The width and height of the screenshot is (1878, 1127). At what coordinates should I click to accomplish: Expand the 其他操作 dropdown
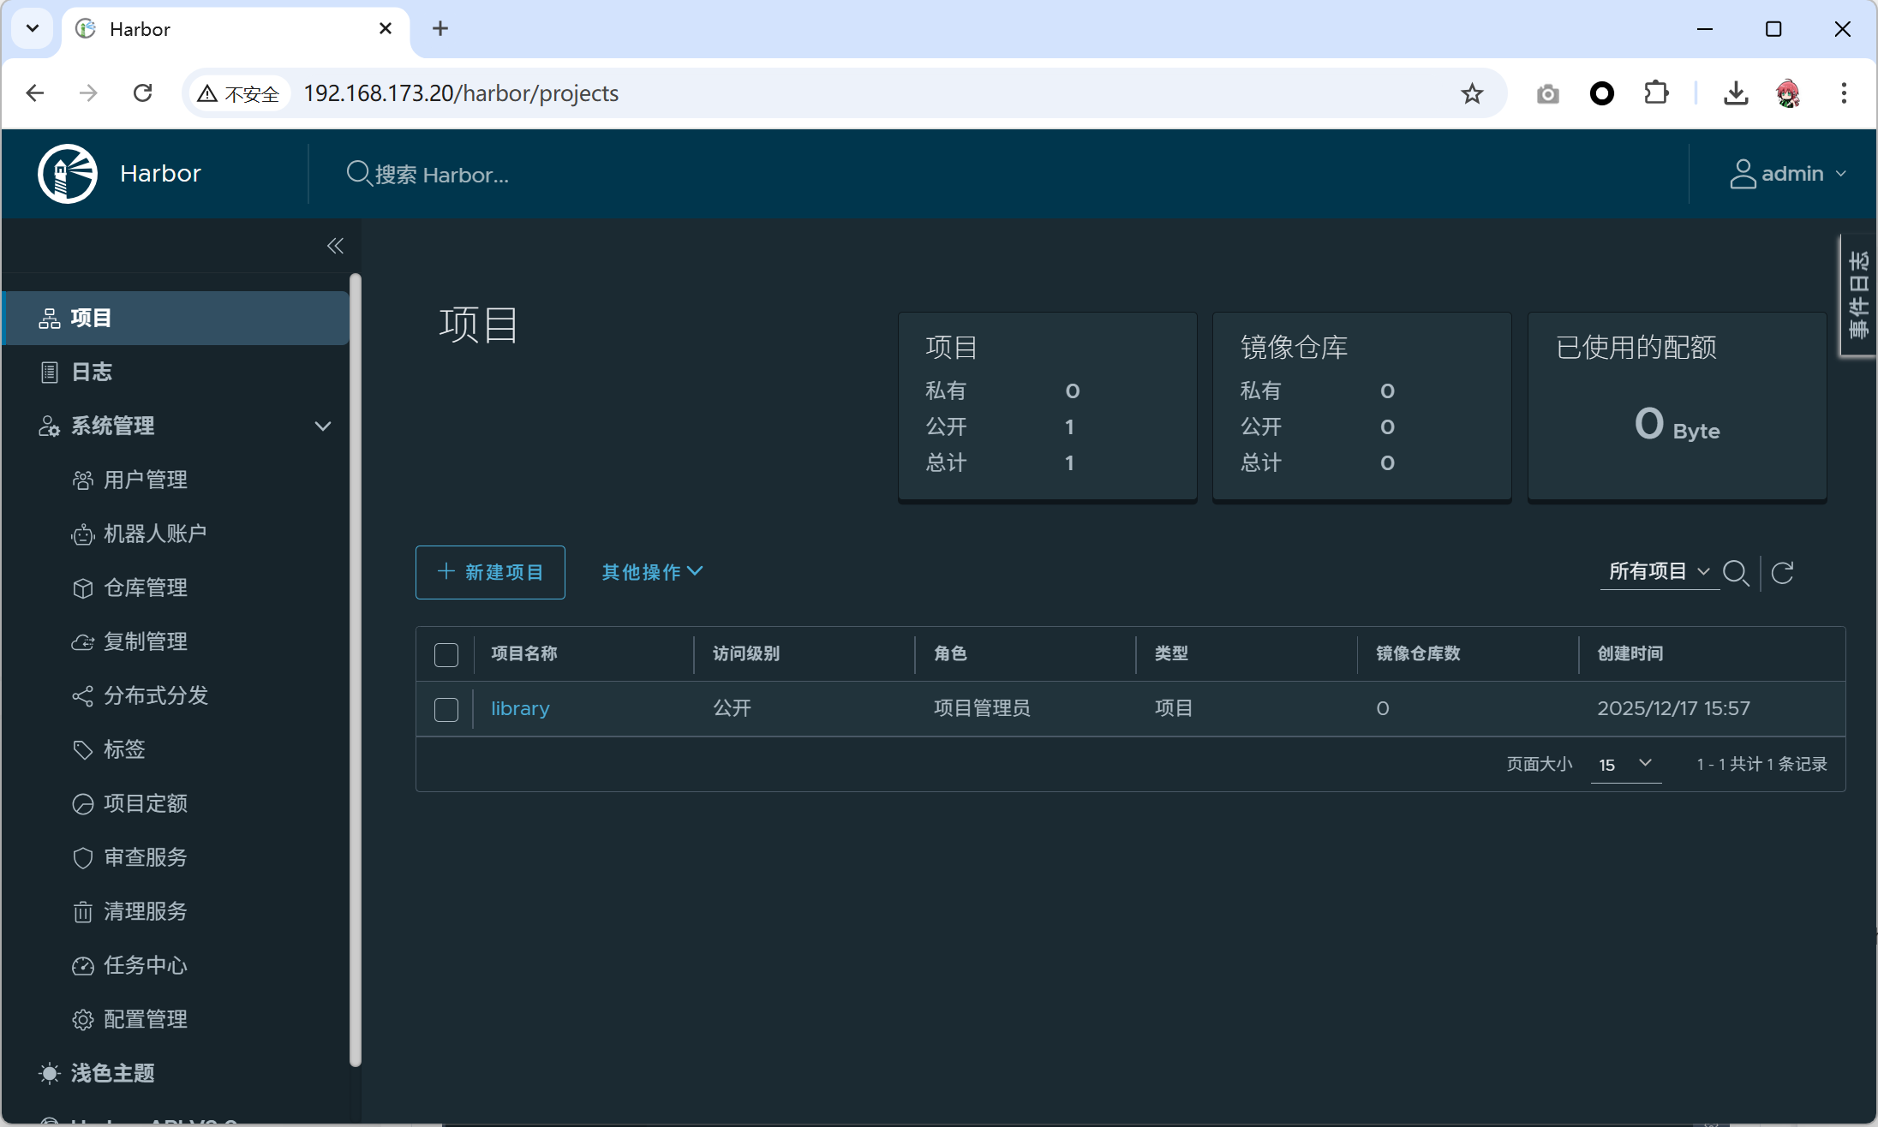pyautogui.click(x=652, y=572)
